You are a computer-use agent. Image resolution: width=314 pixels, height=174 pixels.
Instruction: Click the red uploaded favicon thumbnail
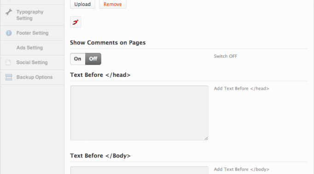coord(76,22)
